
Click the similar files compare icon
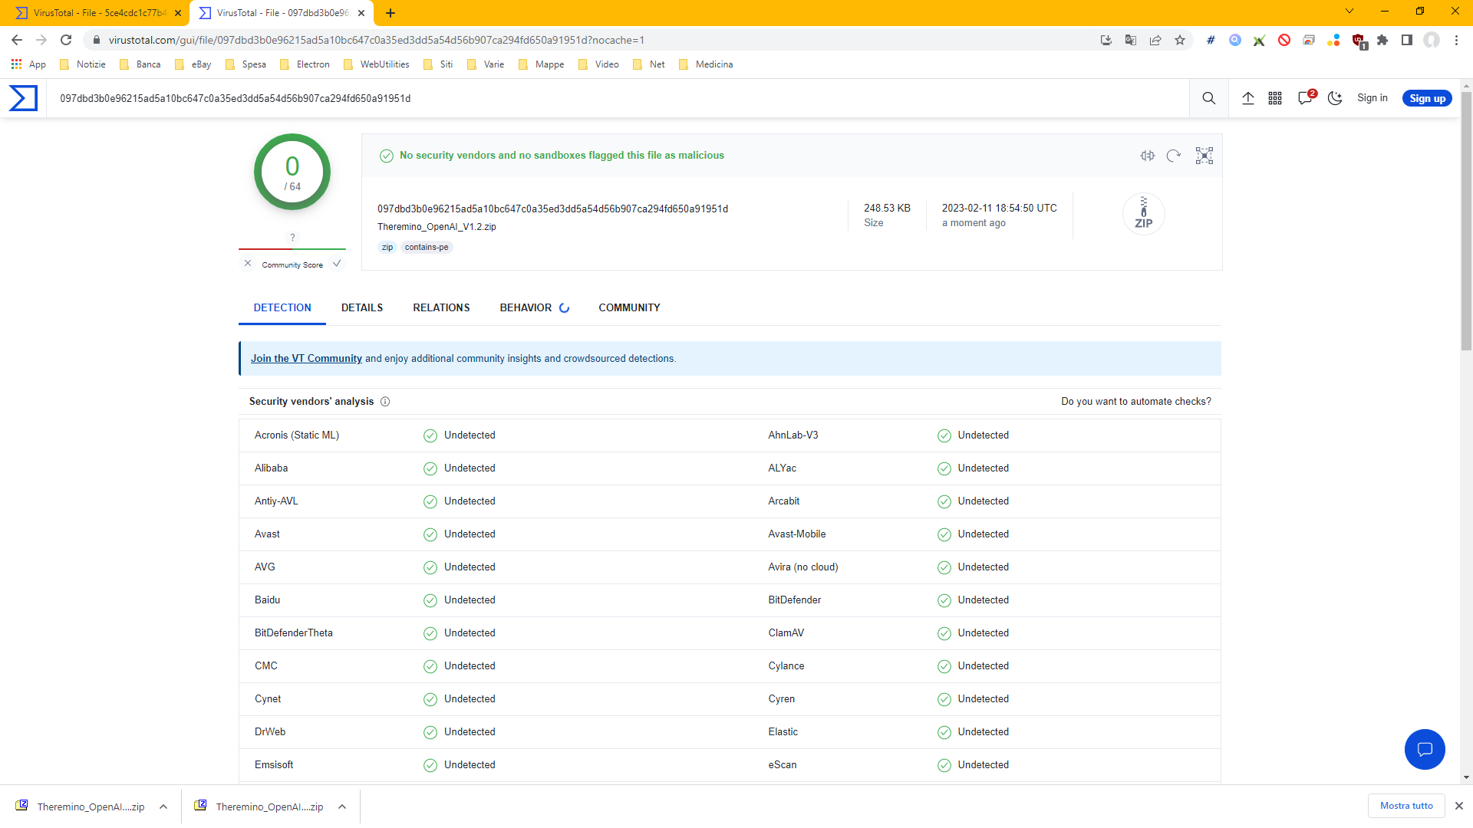[1148, 156]
